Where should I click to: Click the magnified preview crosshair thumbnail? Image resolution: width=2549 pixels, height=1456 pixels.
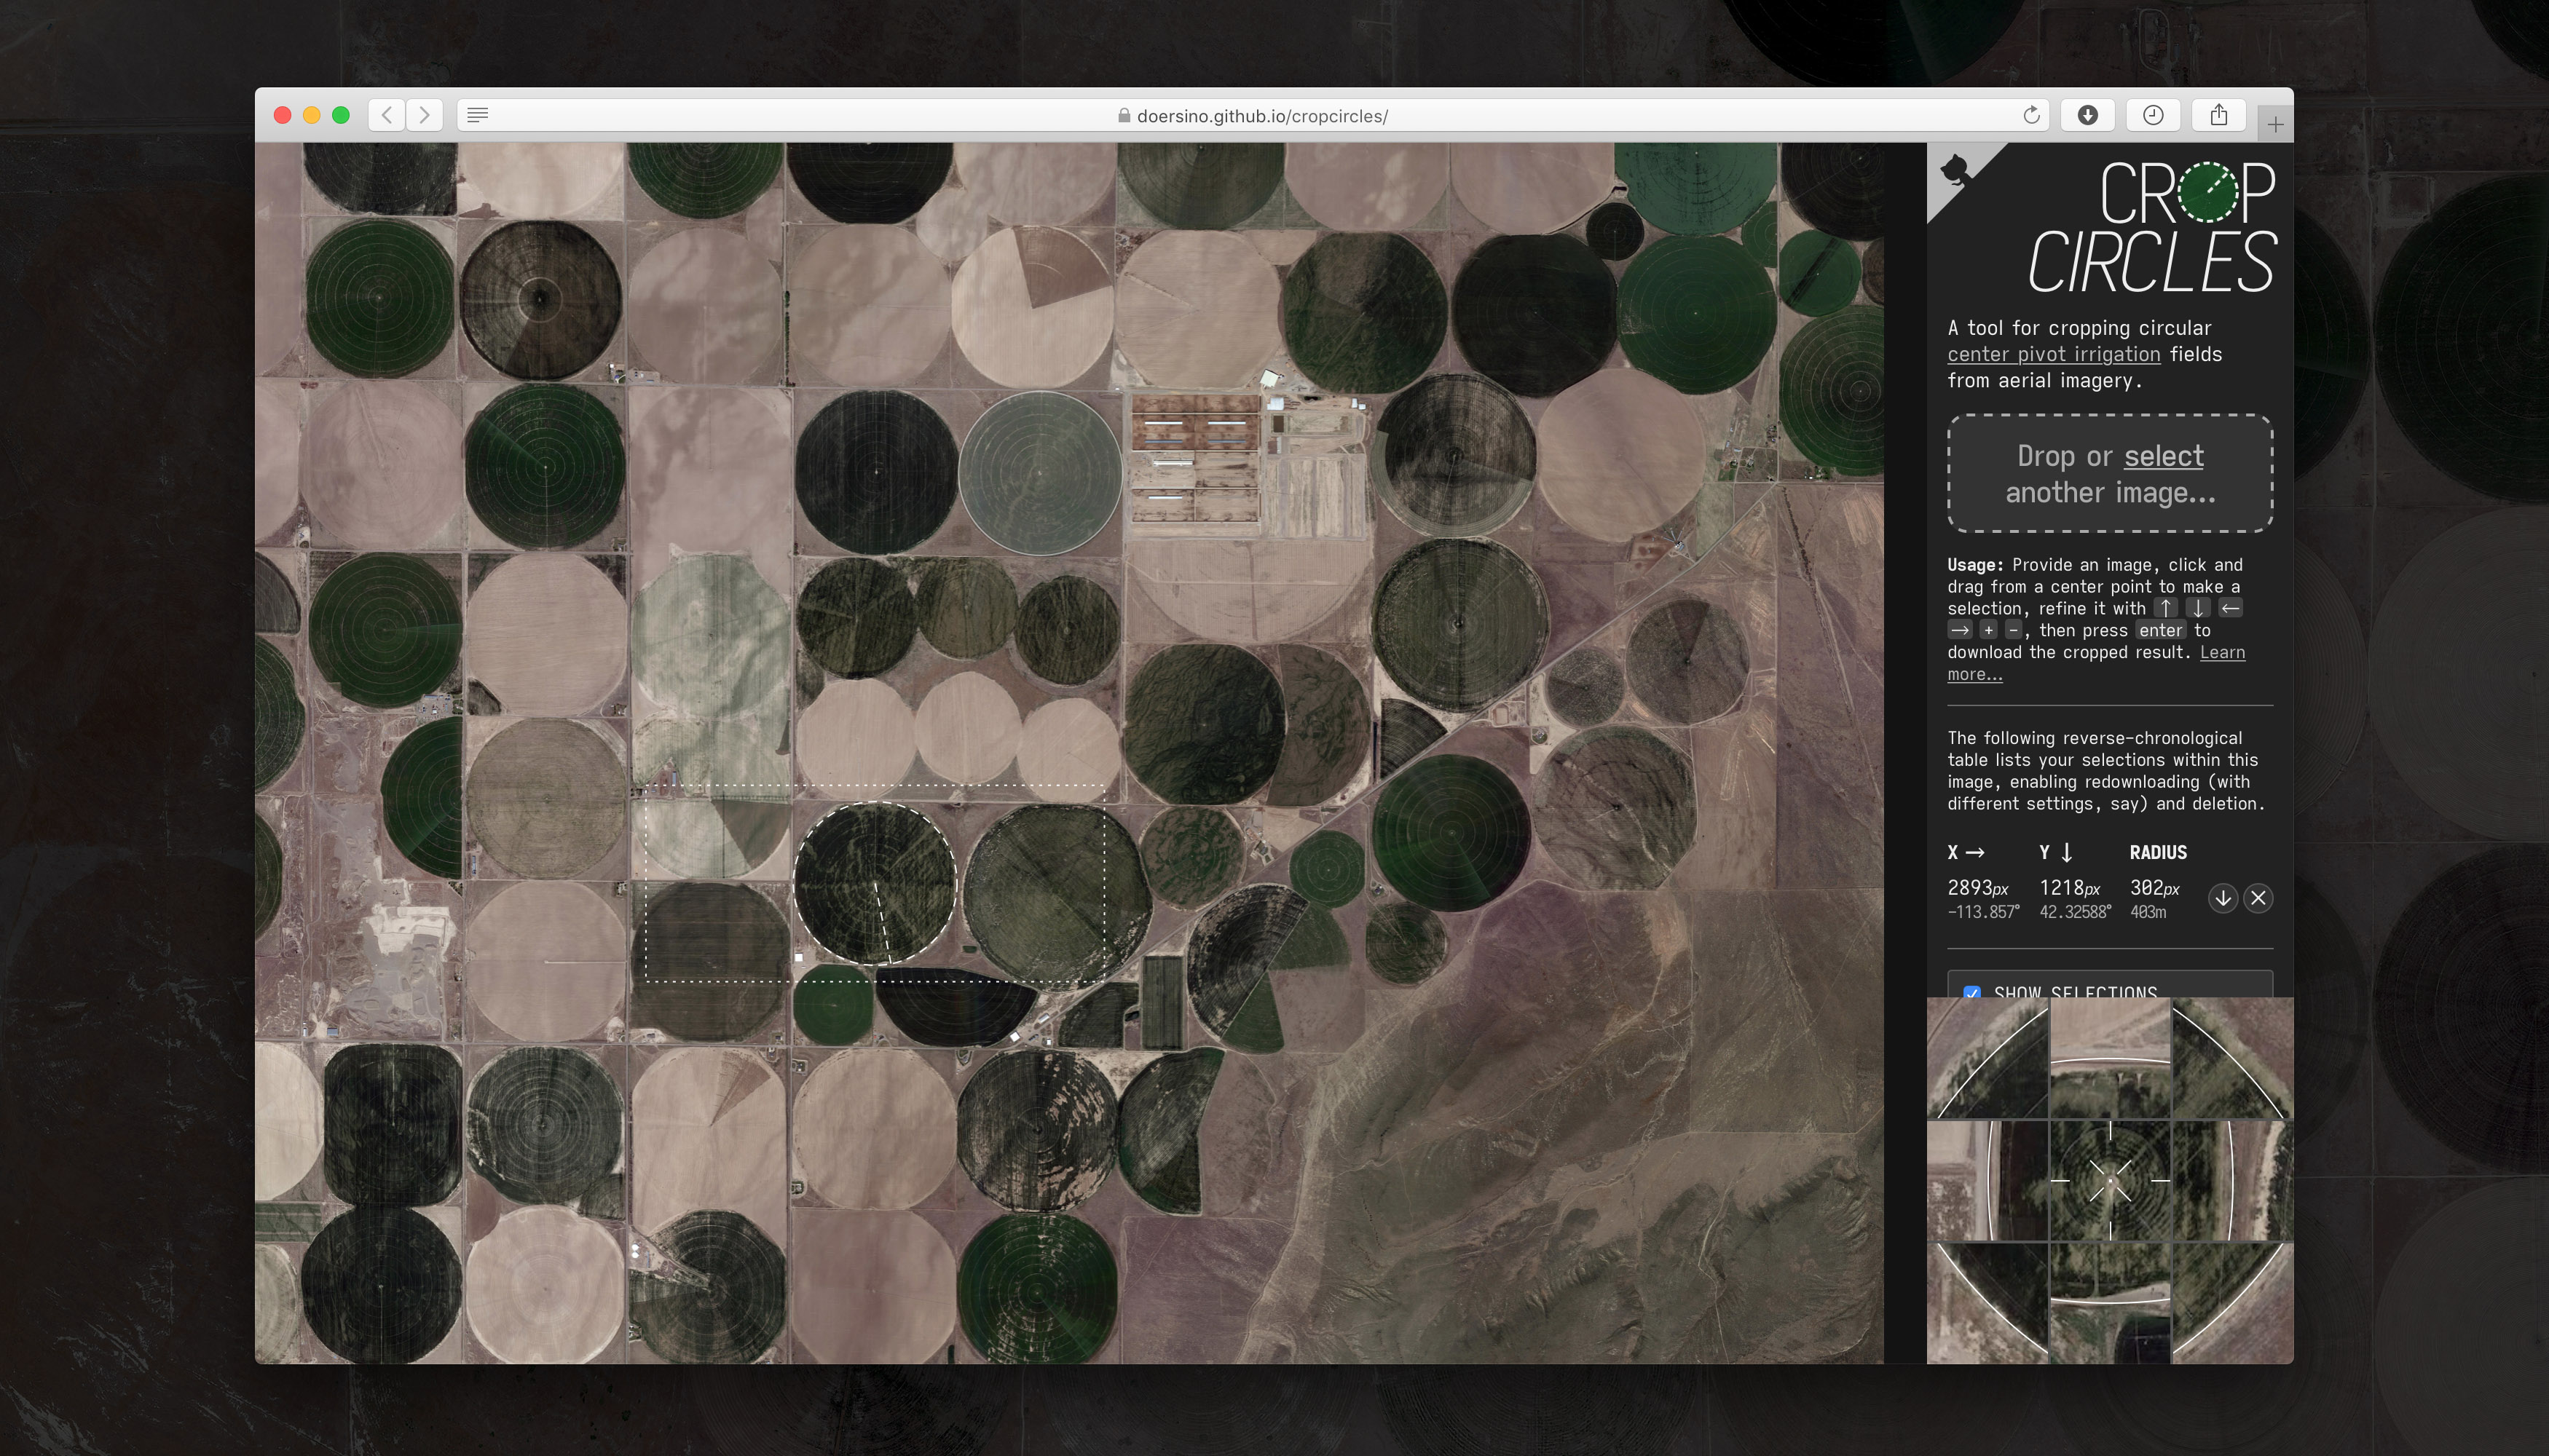click(2110, 1180)
